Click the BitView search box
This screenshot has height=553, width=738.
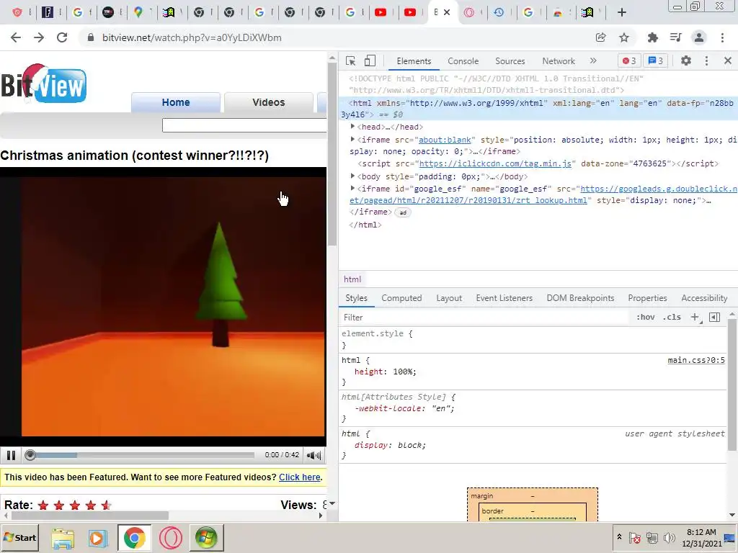244,125
